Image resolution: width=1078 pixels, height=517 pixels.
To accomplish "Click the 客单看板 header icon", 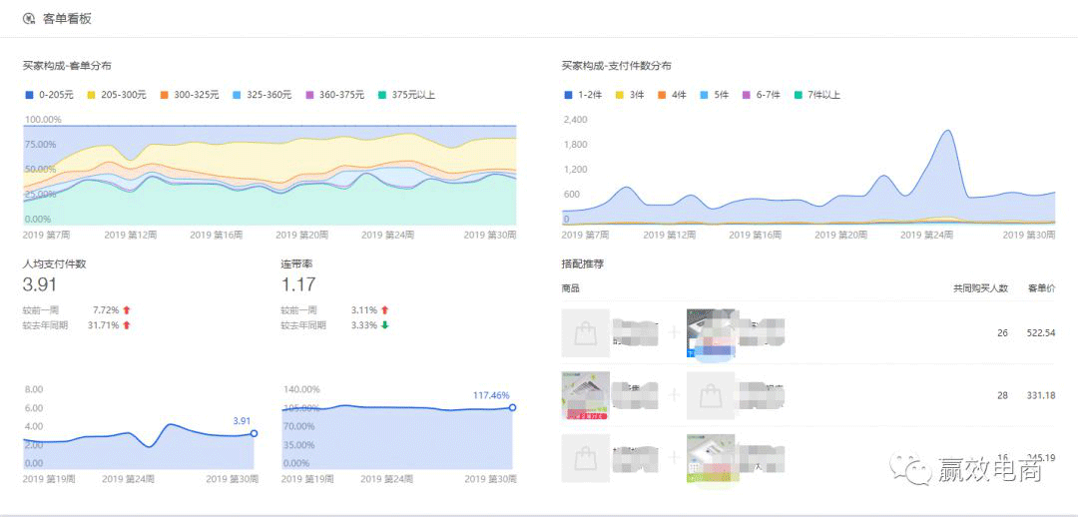I will (29, 18).
